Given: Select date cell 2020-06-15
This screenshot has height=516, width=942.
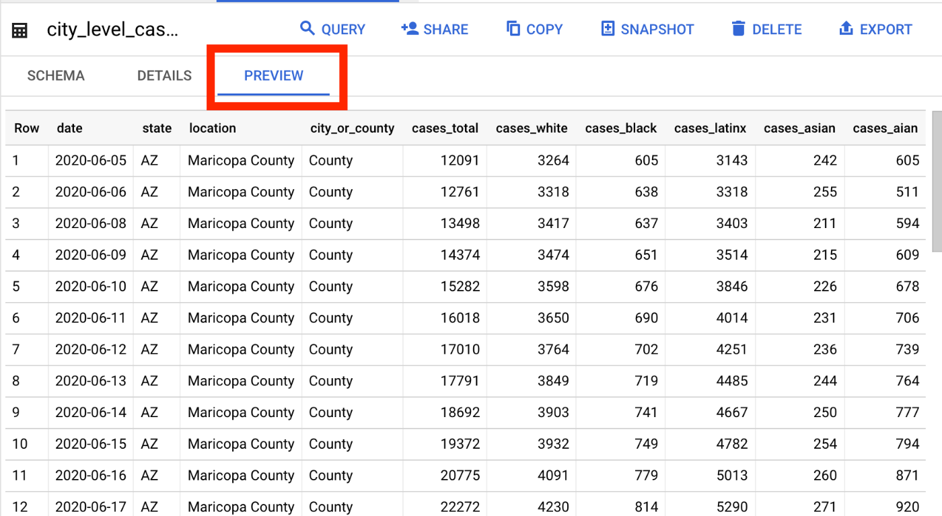Looking at the screenshot, I should pyautogui.click(x=90, y=444).
